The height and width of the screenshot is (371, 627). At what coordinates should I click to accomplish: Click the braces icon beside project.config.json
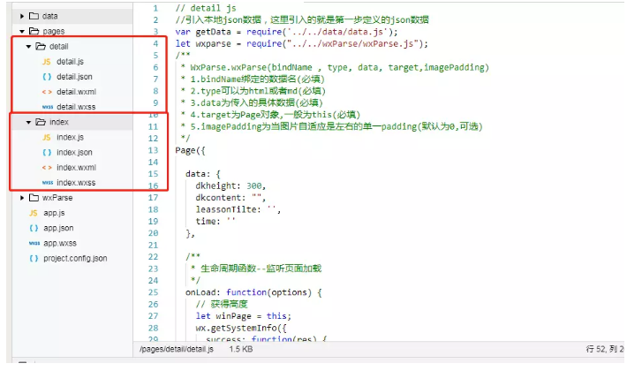point(34,258)
